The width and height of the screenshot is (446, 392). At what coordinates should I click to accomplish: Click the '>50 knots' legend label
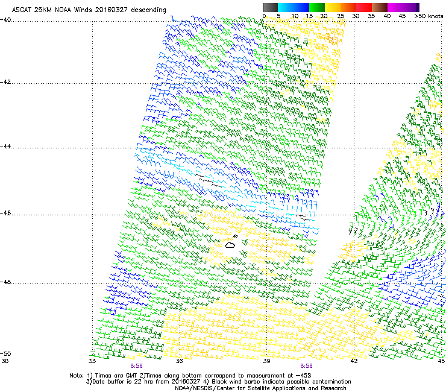pos(429,16)
